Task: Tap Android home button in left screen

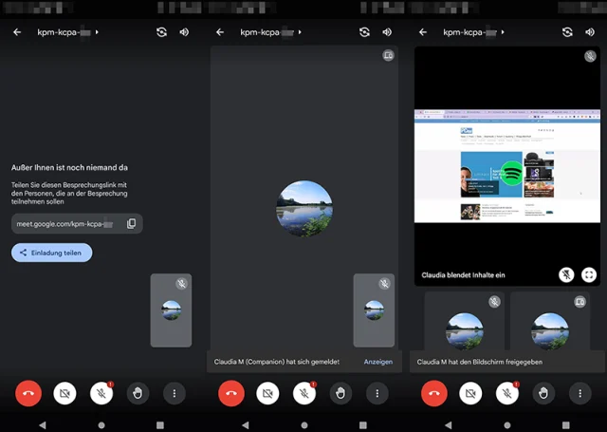Action: pyautogui.click(x=101, y=425)
